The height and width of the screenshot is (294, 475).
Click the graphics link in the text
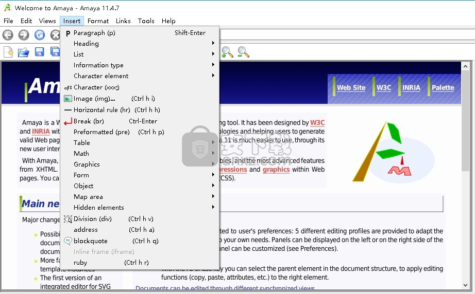coord(276,170)
